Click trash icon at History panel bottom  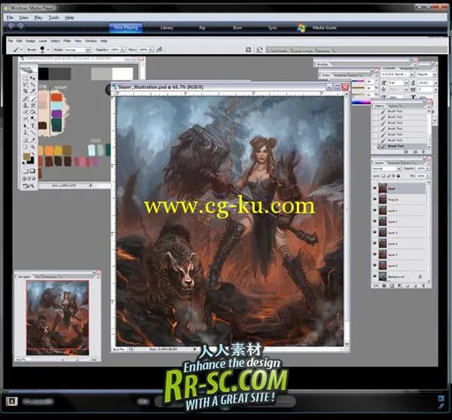click(x=424, y=152)
